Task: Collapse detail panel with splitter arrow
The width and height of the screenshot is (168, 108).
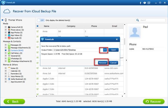Action: [126, 60]
